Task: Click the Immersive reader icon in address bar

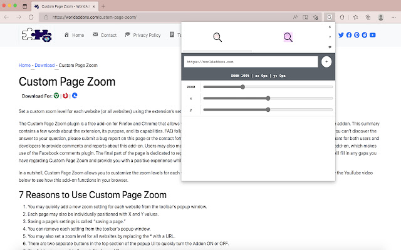Action: pos(305,17)
